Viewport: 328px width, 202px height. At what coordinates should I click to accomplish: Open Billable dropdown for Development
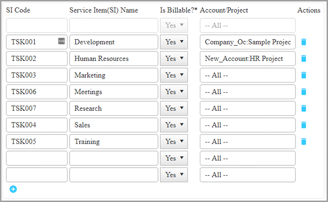point(174,42)
